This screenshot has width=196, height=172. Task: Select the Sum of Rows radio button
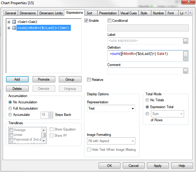tap(147, 114)
